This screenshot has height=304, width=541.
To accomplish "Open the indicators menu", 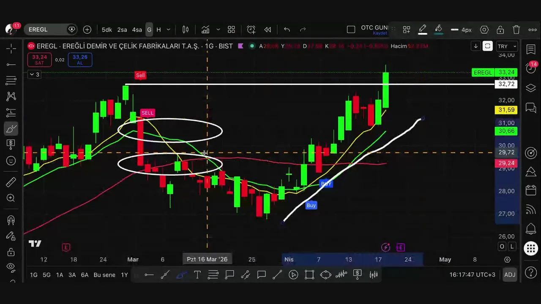I will click(205, 30).
